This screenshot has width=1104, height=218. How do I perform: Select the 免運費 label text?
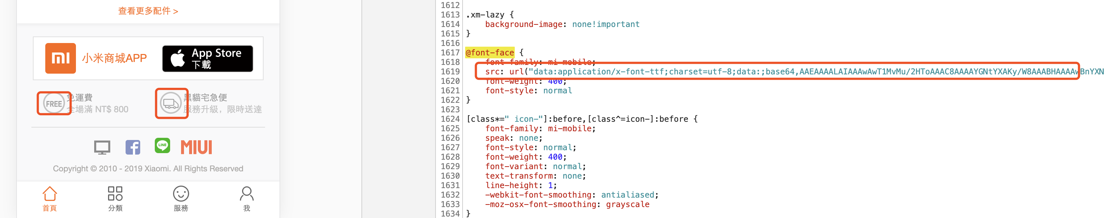tap(80, 98)
